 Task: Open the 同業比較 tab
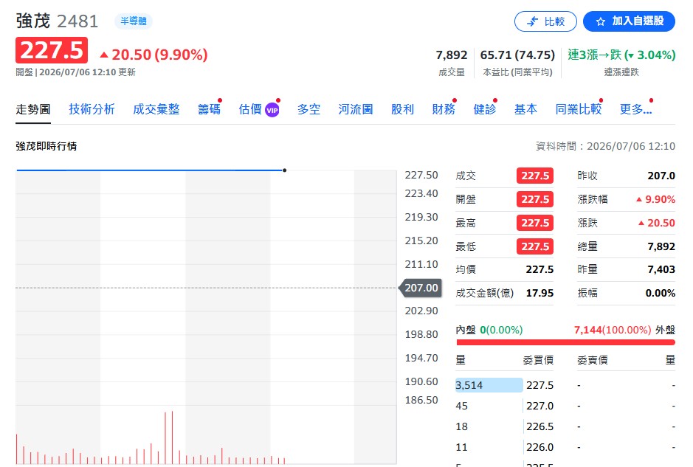coord(579,109)
